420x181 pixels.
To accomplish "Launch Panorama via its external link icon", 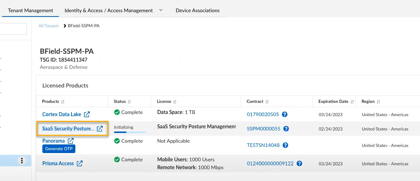I will coord(71,141).
